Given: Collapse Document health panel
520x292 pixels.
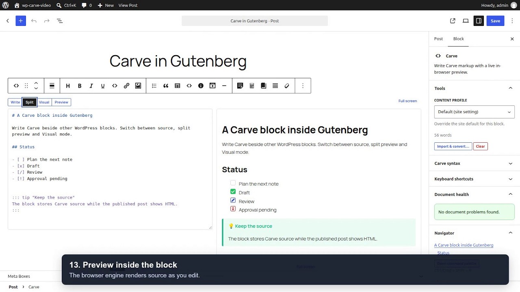Looking at the screenshot, I should pos(474,194).
